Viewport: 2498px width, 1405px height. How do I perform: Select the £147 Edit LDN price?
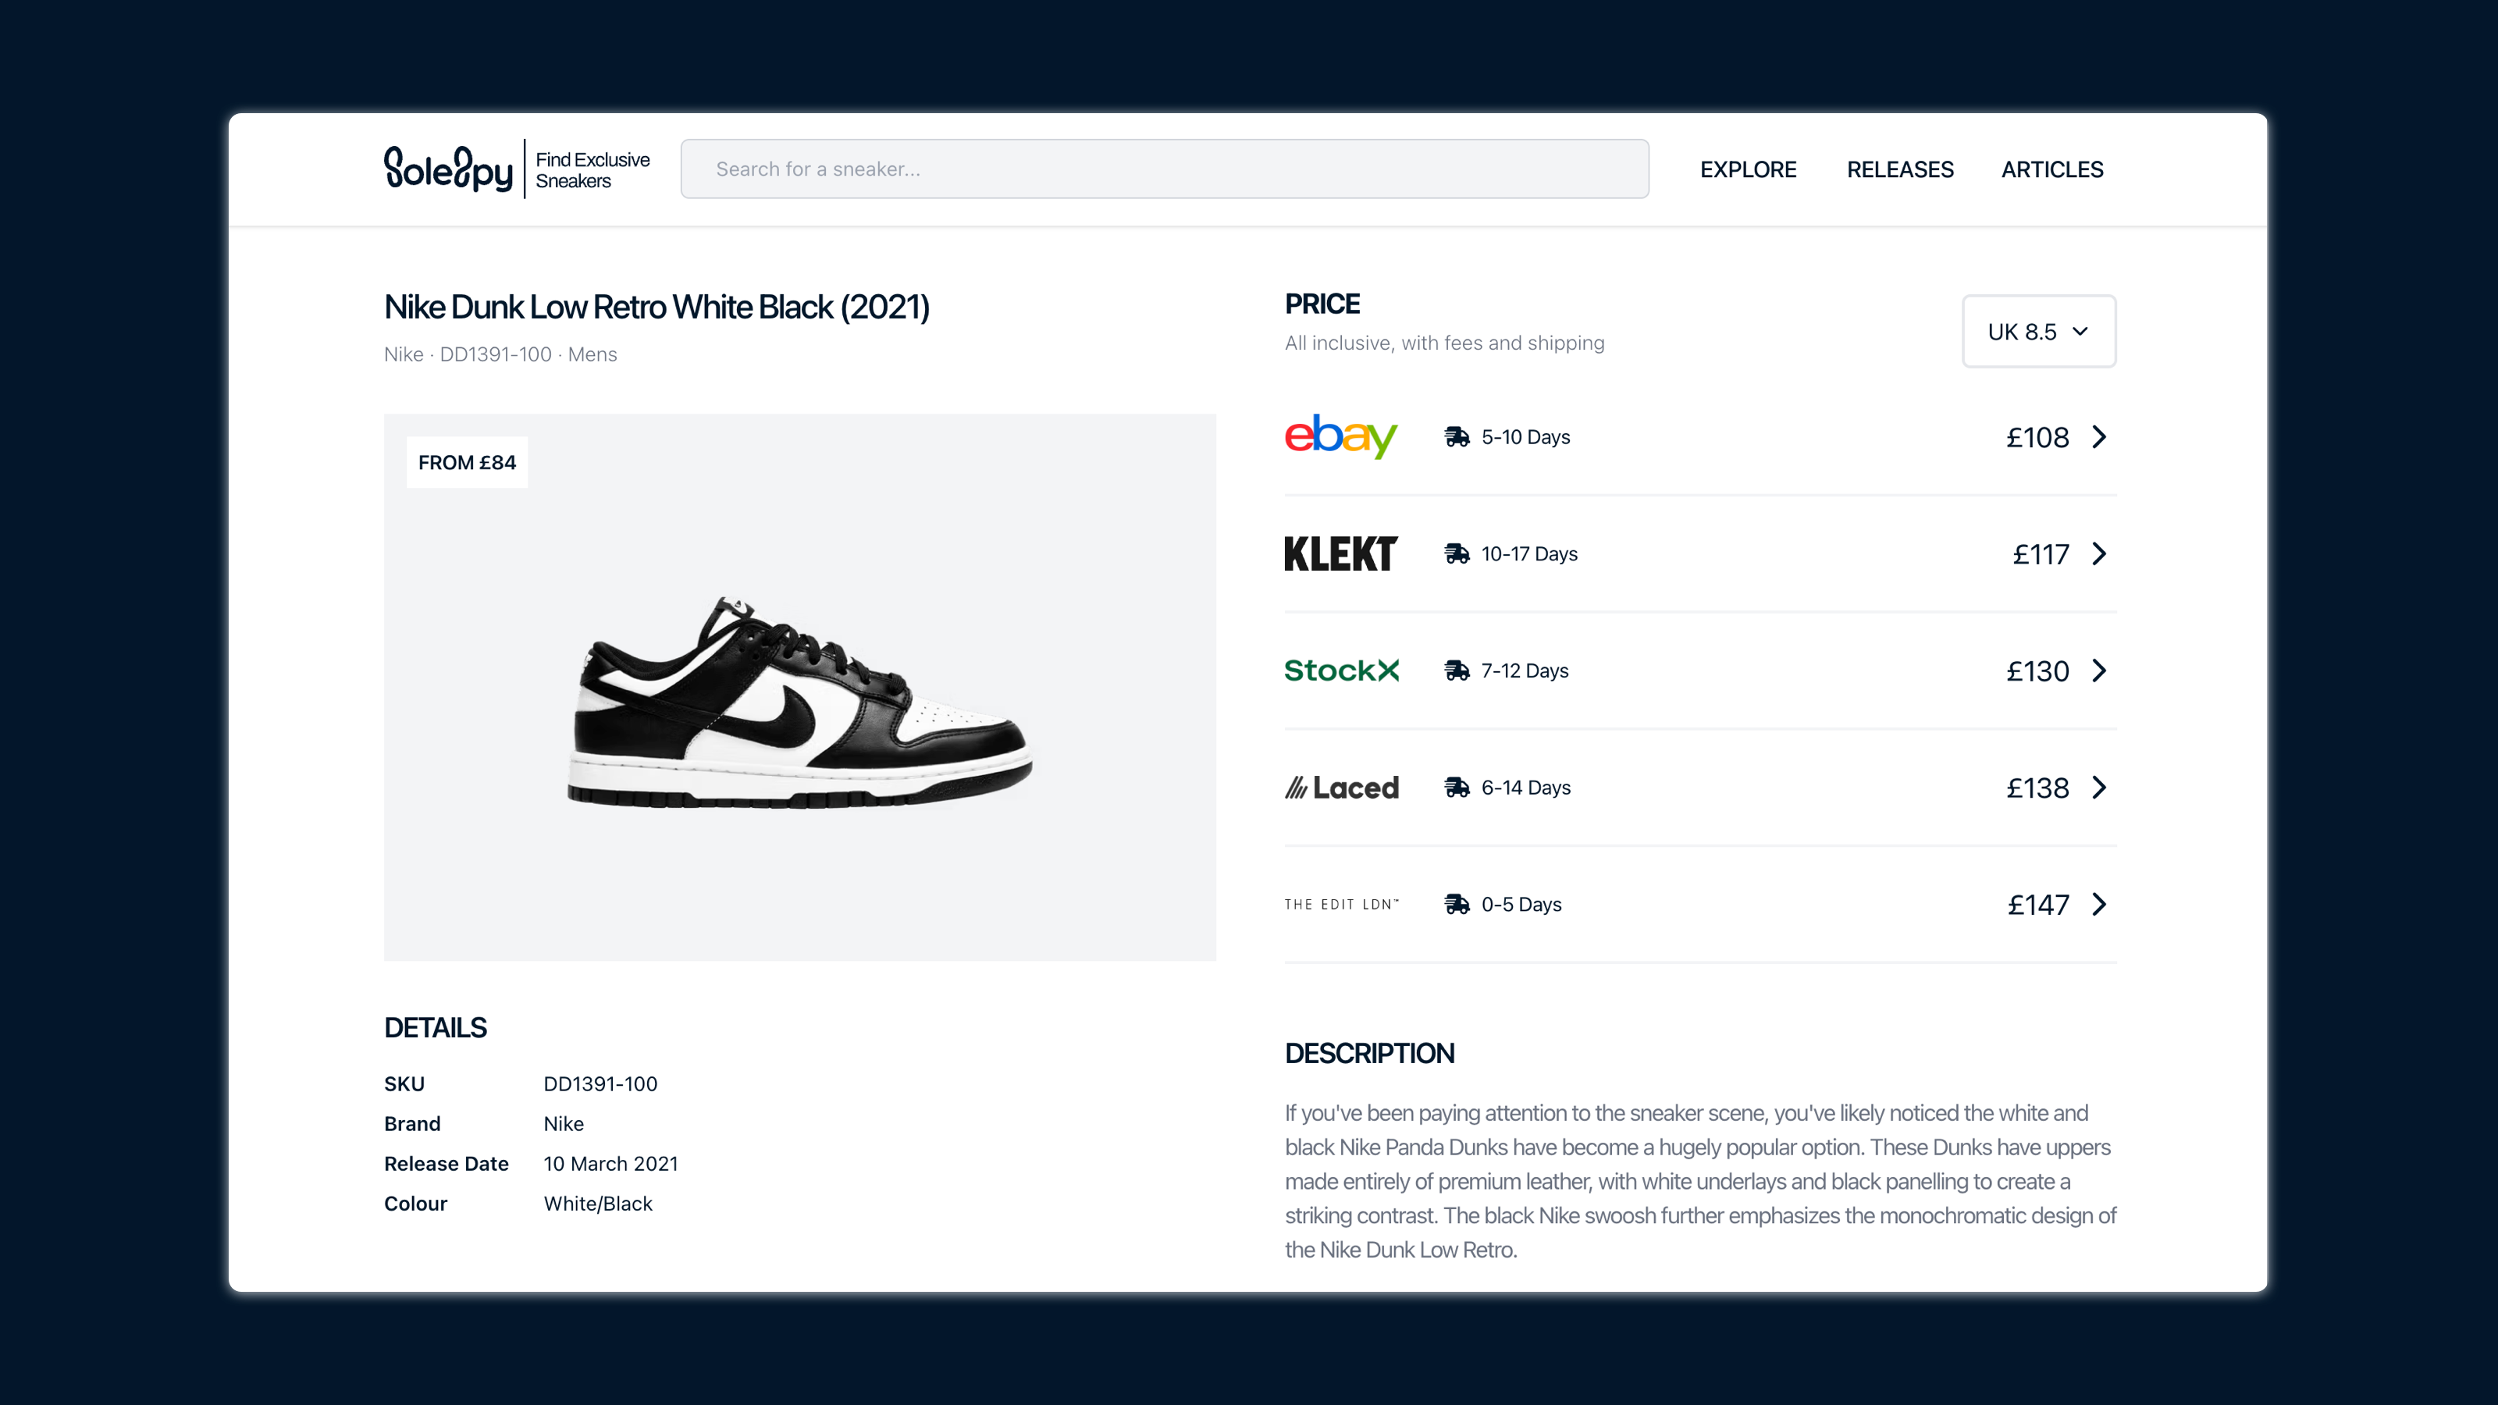tap(2037, 905)
